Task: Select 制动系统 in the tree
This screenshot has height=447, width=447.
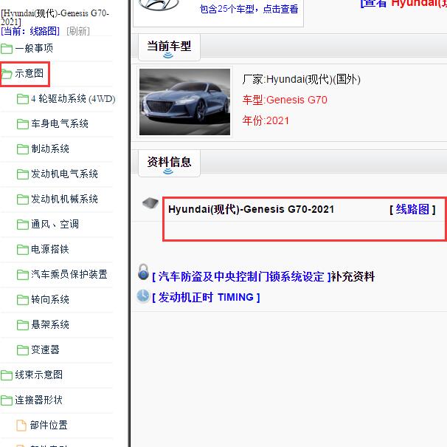Action: pyautogui.click(x=50, y=149)
